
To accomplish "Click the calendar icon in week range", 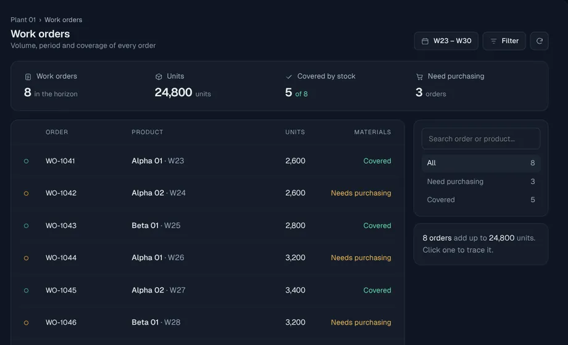I will coord(425,41).
